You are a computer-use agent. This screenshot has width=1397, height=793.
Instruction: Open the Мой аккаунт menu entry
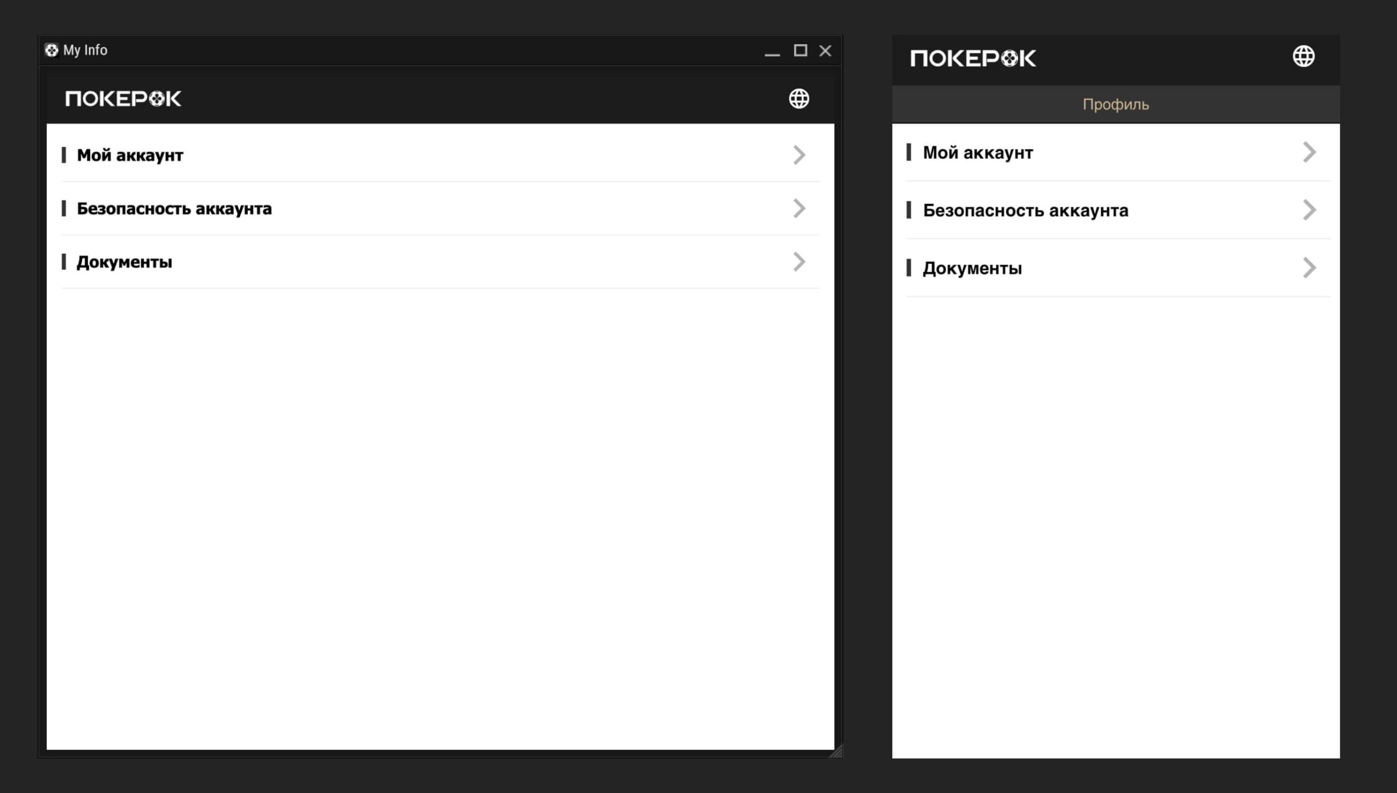[x=130, y=155]
